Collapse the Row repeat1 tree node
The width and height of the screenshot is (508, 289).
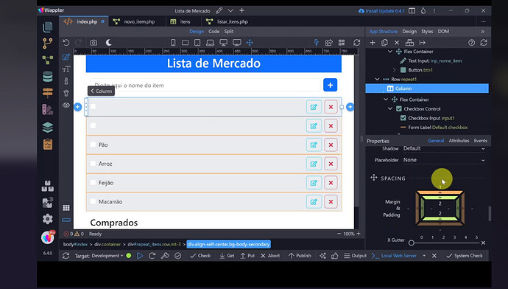pos(377,79)
